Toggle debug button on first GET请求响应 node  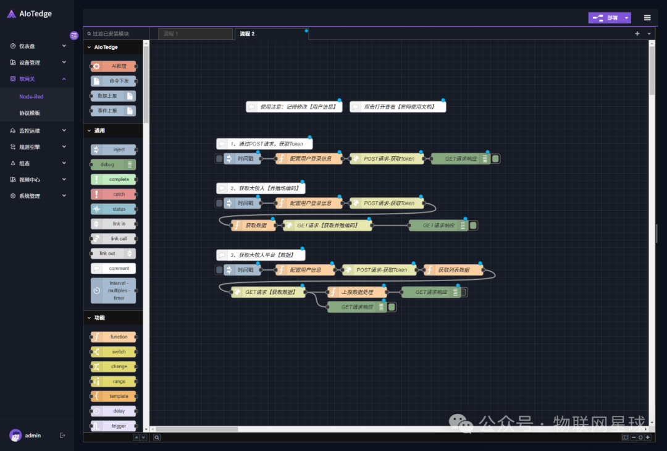click(x=495, y=159)
